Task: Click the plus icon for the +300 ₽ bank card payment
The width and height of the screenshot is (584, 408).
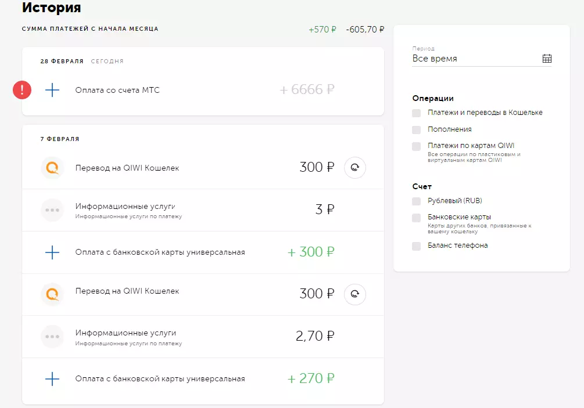Action: click(52, 252)
